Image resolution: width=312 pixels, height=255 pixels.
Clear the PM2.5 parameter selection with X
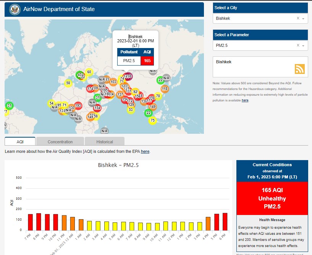coord(298,46)
